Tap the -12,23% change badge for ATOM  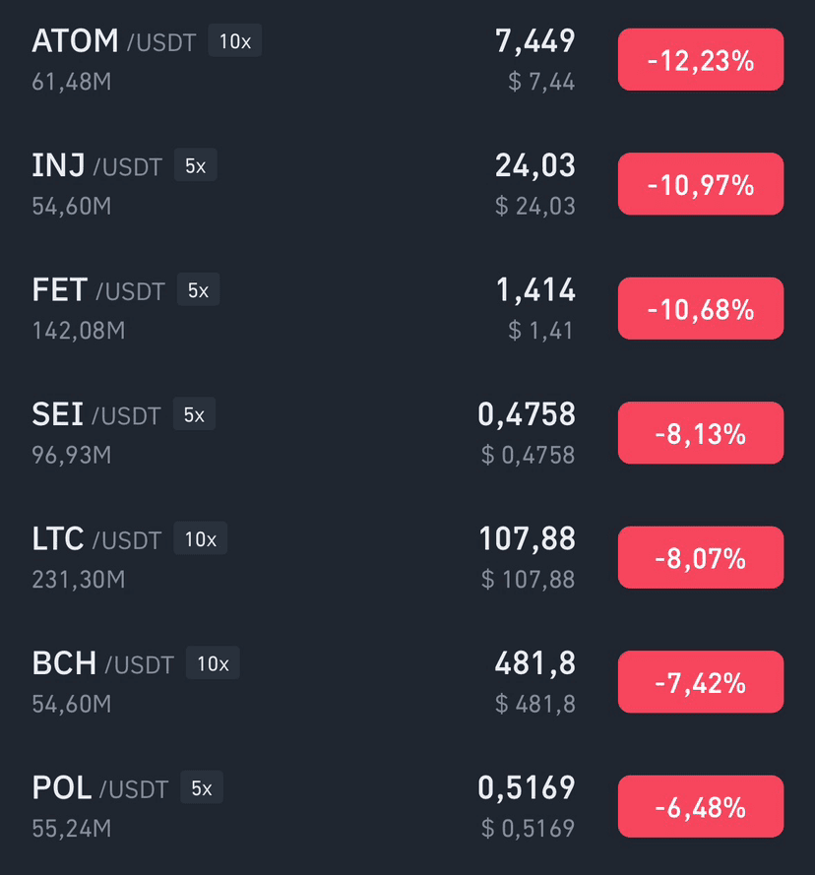coord(701,60)
